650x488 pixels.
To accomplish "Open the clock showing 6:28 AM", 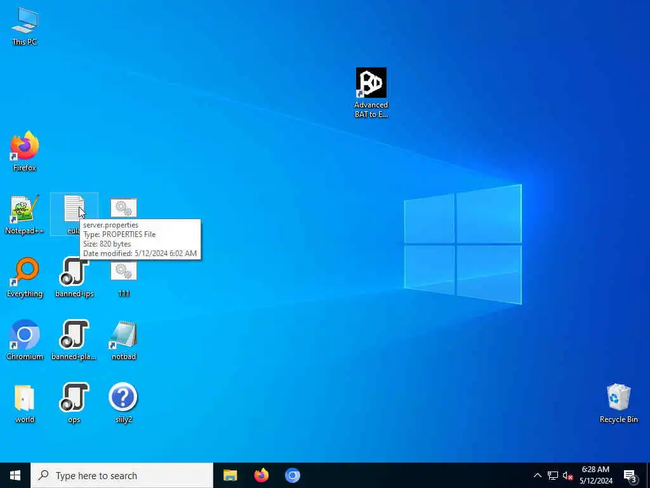I will [595, 475].
